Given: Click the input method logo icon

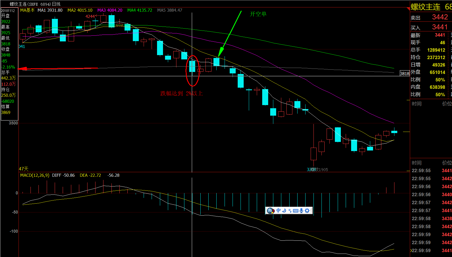Looking at the screenshot, I should point(270,211).
